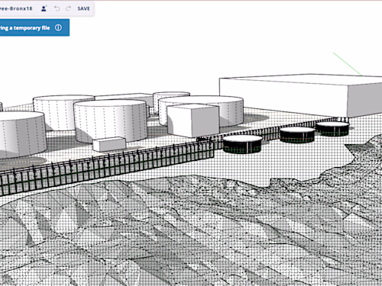Screen dimensions: 382x286
Task: Click the redo arrow icon
Action: [x=68, y=8]
